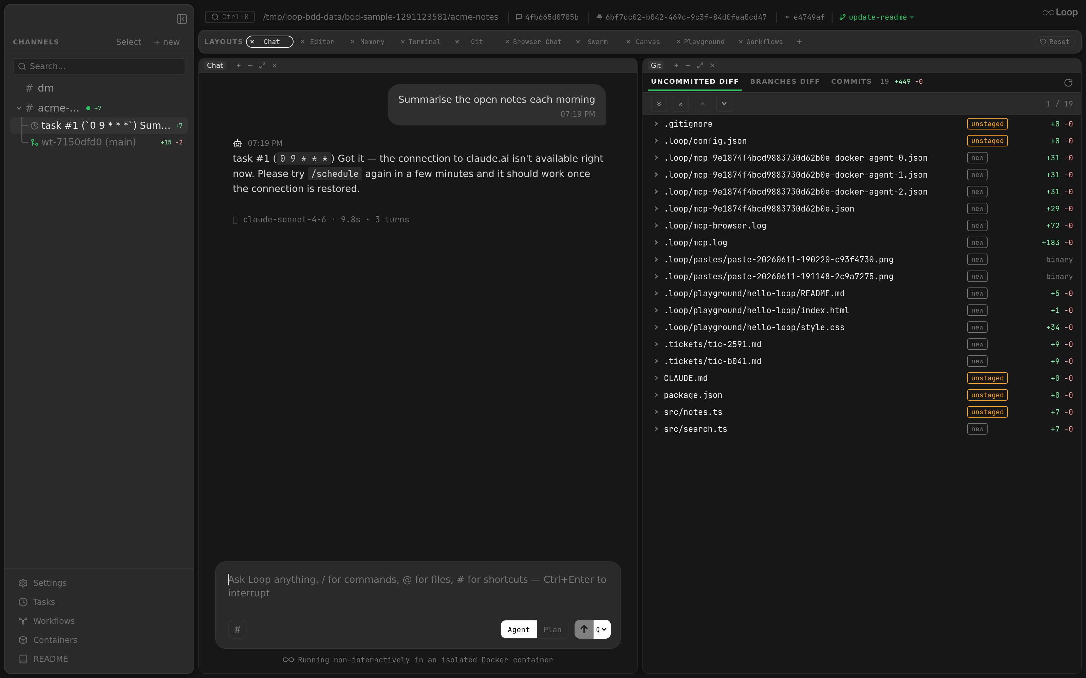Click the .tickets/tic-2591.md file name
1086x678 pixels.
[712, 344]
